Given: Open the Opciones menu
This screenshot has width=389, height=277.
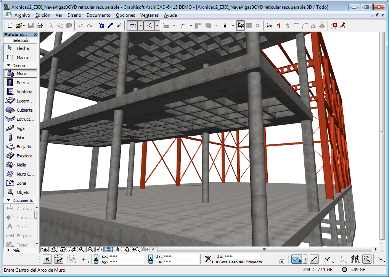Looking at the screenshot, I should (x=125, y=15).
